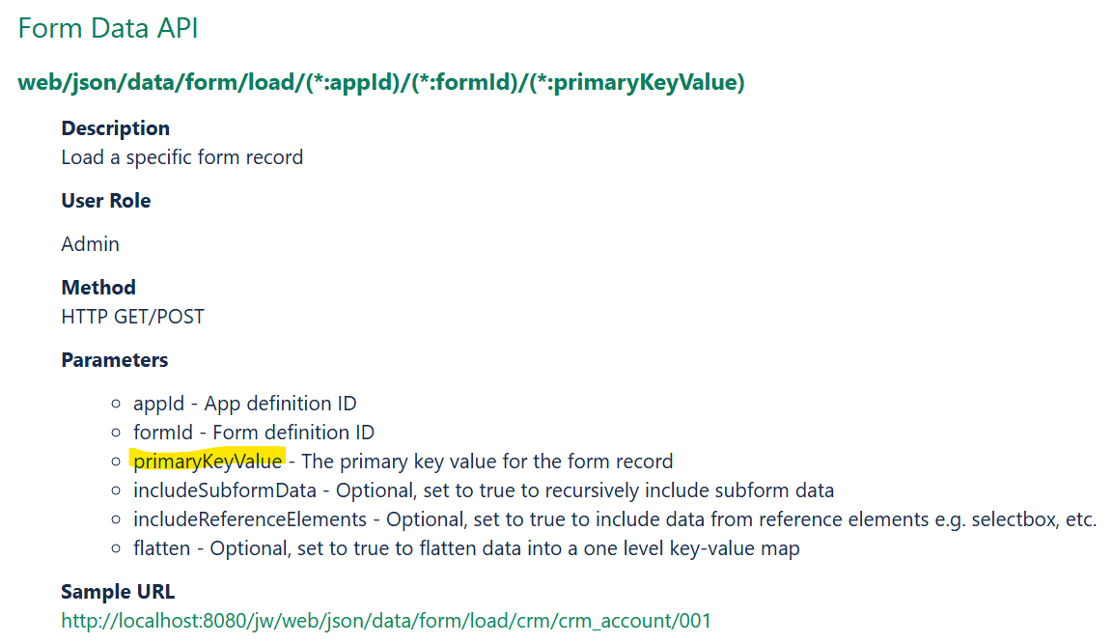Screen dimensions: 1113x644
Task: Click the bullet beside appId
Action: [x=116, y=404]
